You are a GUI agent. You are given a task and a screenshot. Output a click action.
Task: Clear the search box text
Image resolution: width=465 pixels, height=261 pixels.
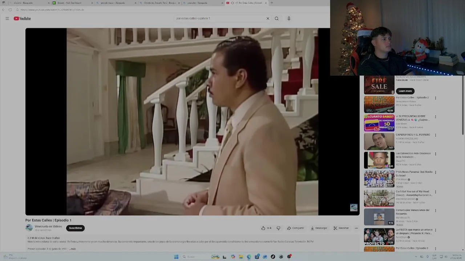point(268,18)
